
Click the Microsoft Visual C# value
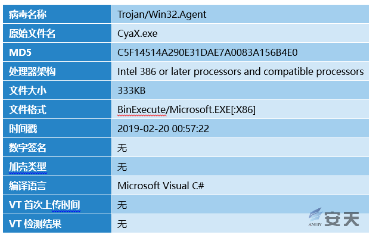(161, 186)
